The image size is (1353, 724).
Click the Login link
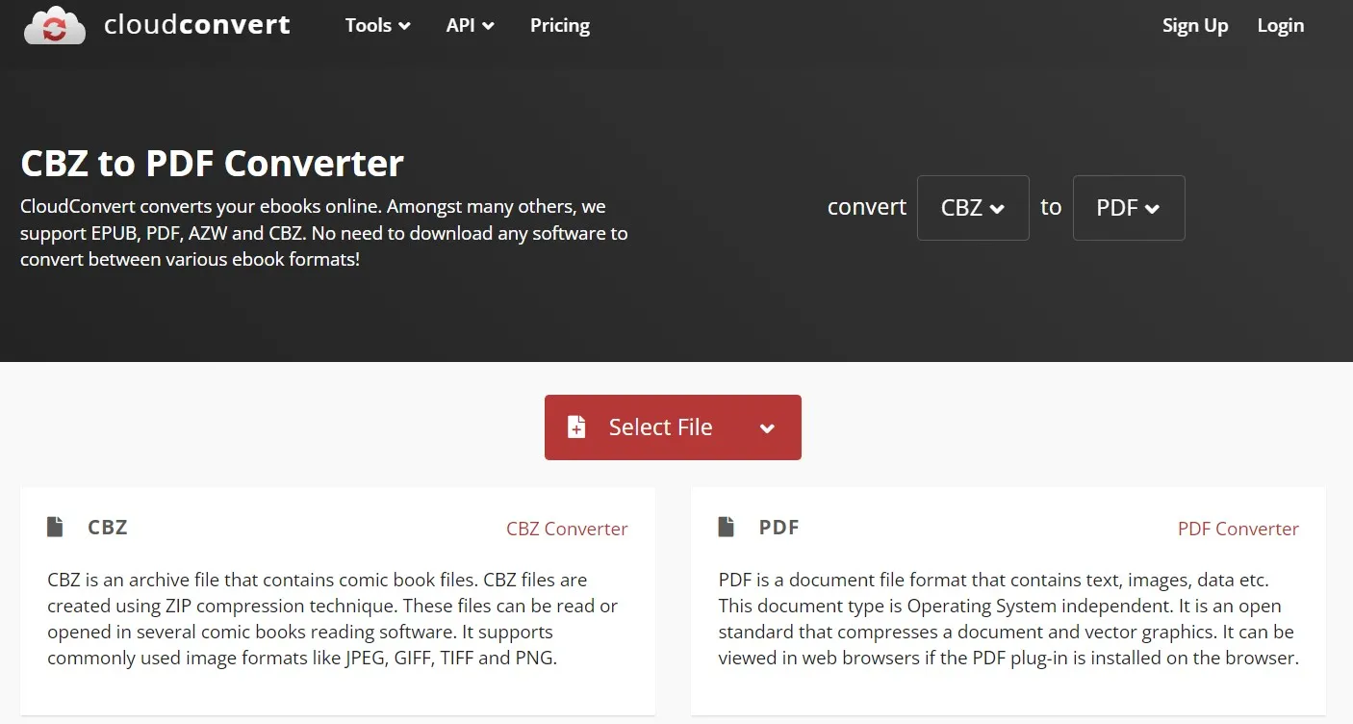(x=1280, y=26)
